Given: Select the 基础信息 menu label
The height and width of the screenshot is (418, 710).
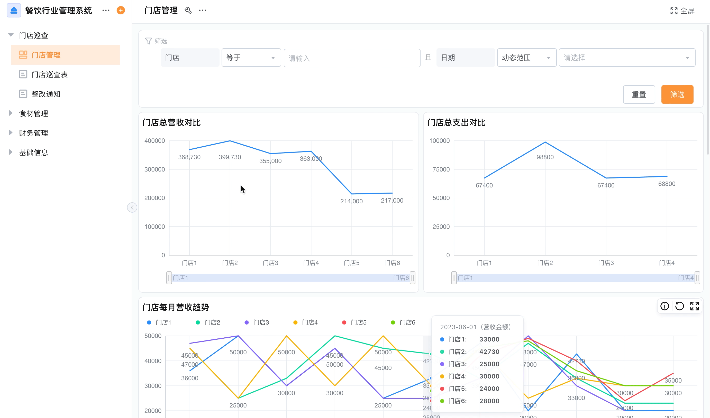Looking at the screenshot, I should [x=34, y=153].
